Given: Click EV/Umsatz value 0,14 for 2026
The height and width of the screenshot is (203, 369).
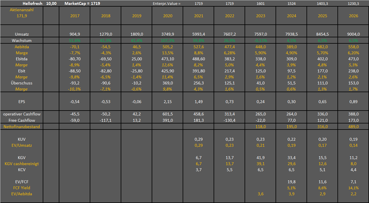Looking at the screenshot, I should click(x=354, y=145).
